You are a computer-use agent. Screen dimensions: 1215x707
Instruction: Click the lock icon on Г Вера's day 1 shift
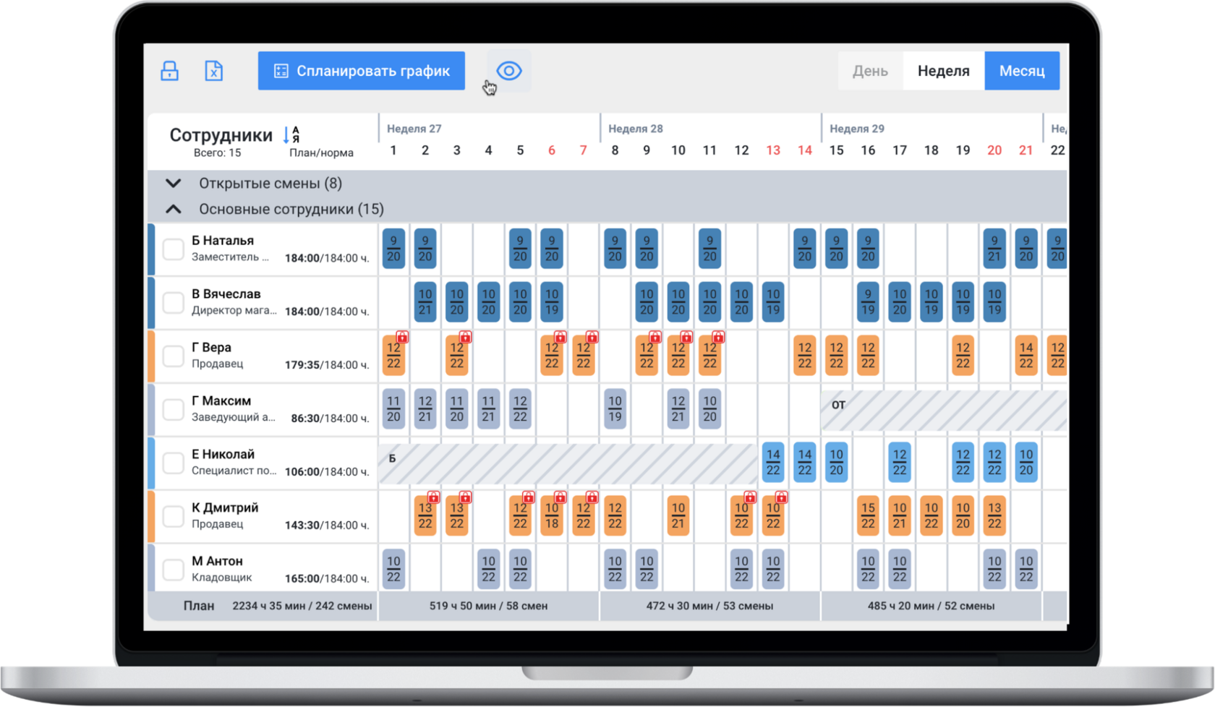402,337
